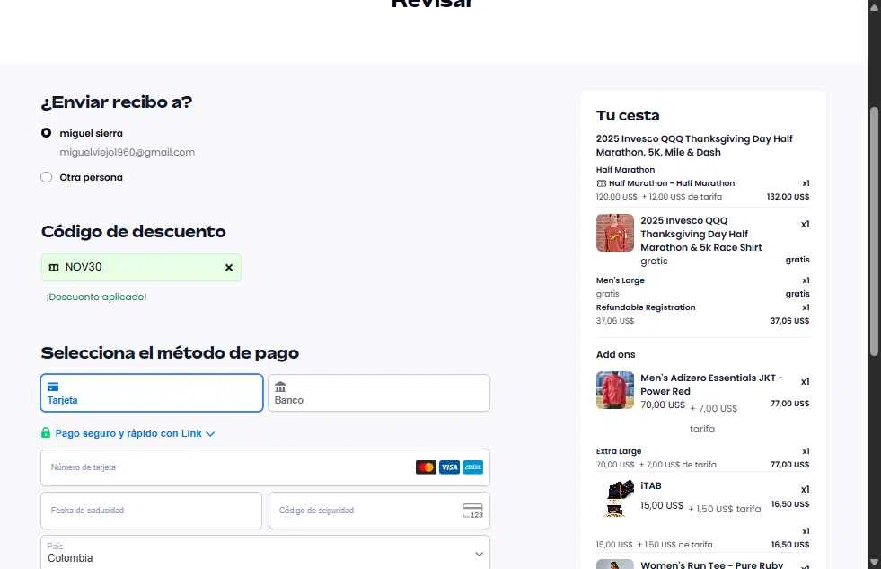Choose the Banco payment method tab
This screenshot has width=881, height=569.
pos(379,393)
